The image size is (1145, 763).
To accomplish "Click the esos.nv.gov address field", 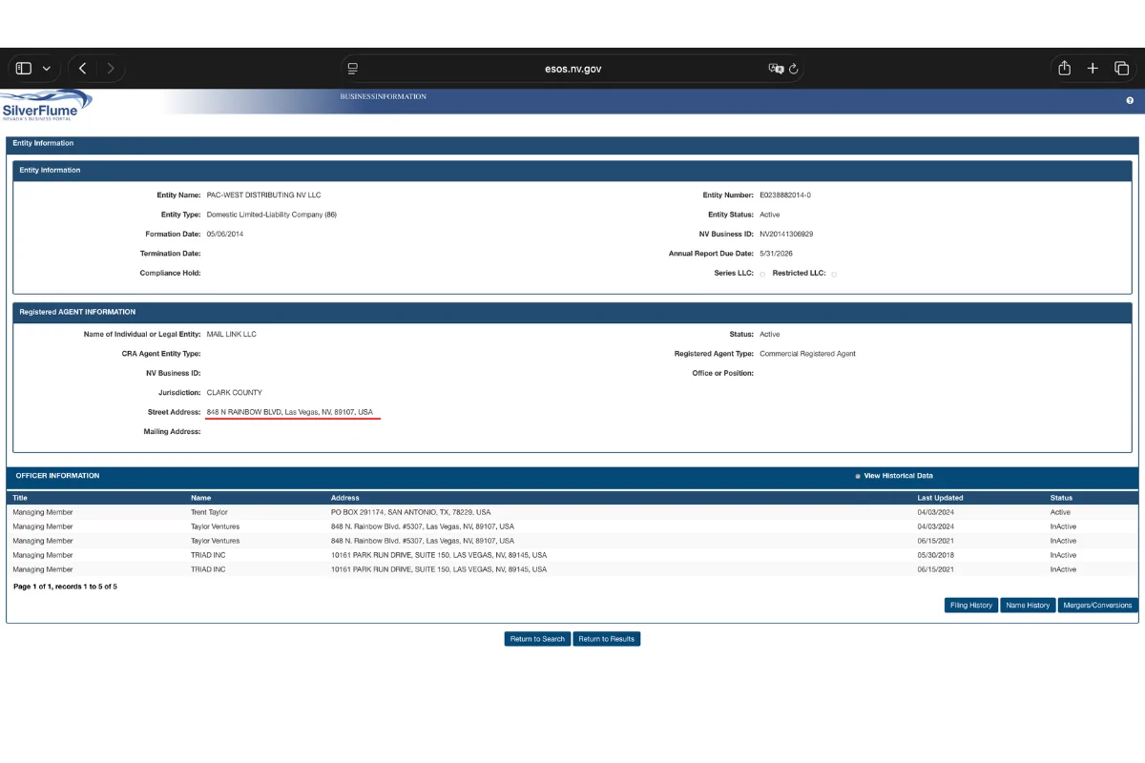I will [x=572, y=69].
